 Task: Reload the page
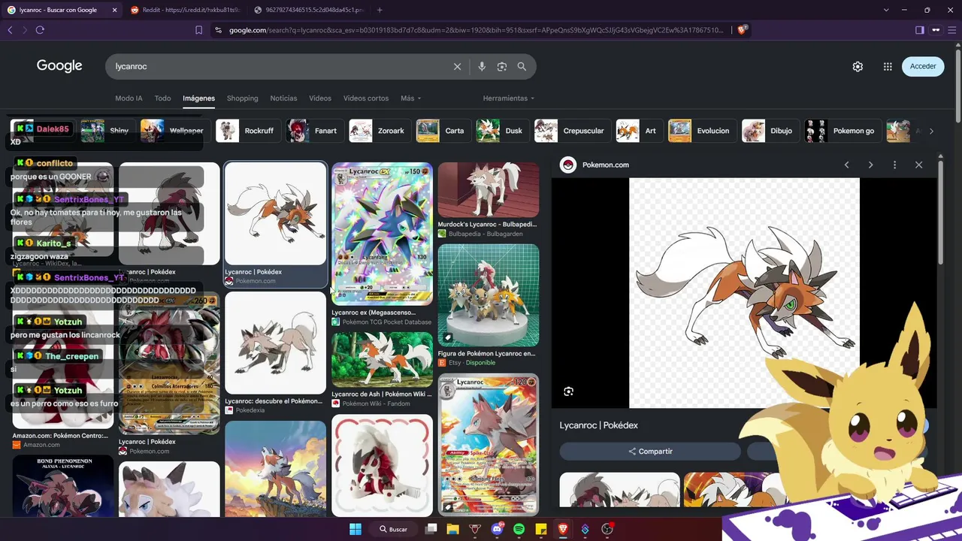(40, 30)
